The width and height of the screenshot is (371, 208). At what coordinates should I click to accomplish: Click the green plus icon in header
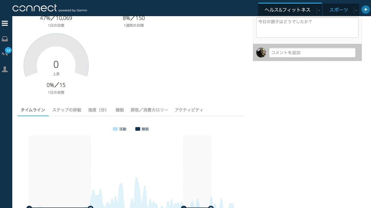click(x=365, y=9)
